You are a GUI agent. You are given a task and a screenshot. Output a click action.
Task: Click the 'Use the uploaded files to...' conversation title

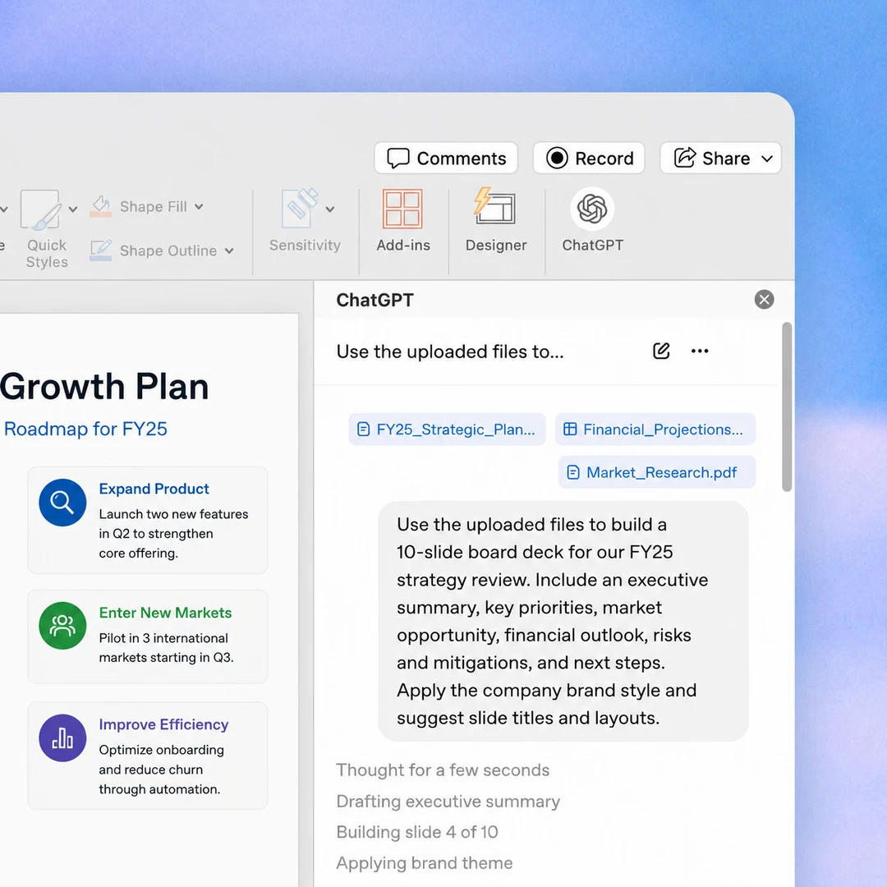[x=450, y=352]
